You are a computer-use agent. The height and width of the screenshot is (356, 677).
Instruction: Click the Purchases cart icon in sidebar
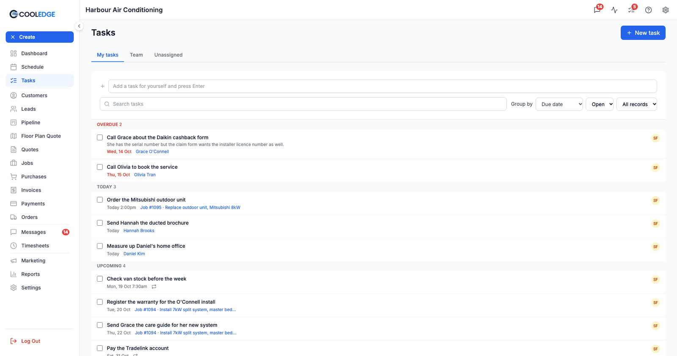(14, 177)
